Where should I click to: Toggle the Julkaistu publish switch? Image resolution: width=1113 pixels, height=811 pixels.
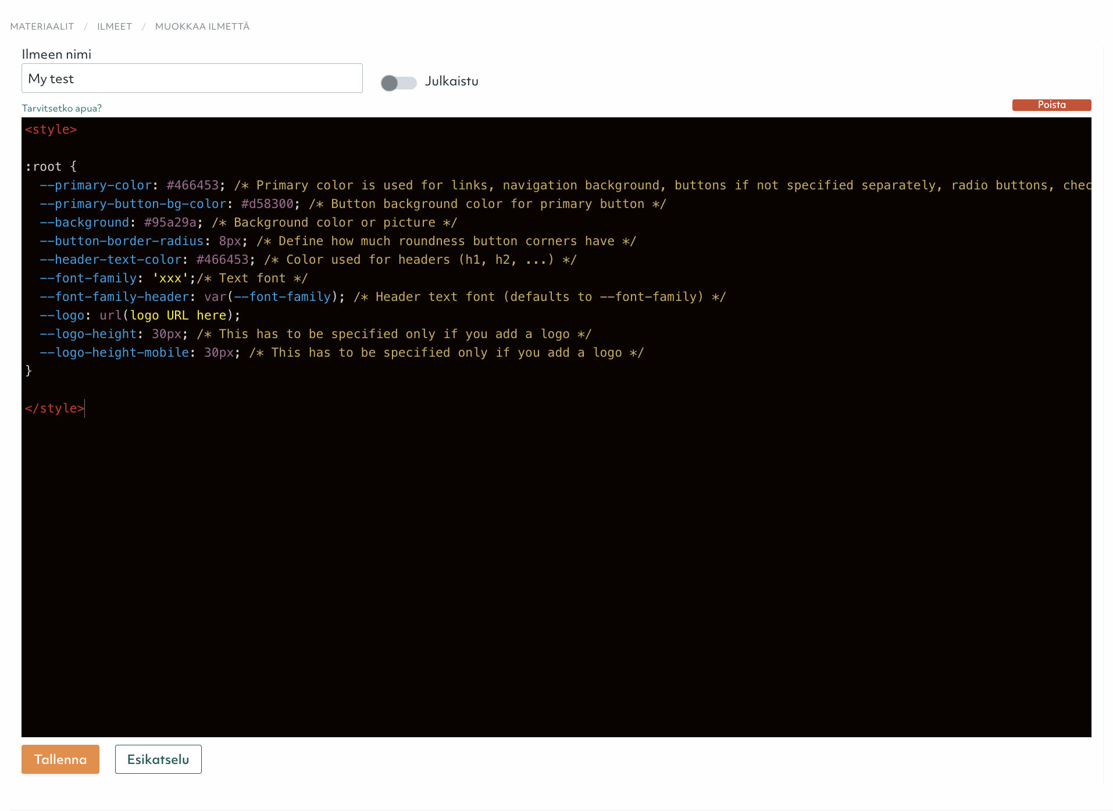coord(399,83)
